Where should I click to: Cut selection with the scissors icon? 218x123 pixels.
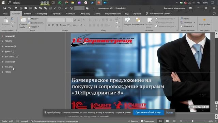[x=12, y=18]
